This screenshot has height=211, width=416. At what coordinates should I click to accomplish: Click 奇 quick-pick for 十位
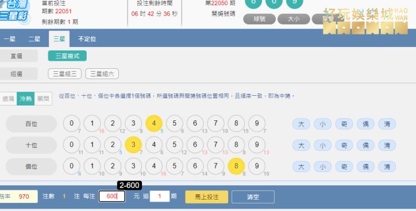click(344, 145)
